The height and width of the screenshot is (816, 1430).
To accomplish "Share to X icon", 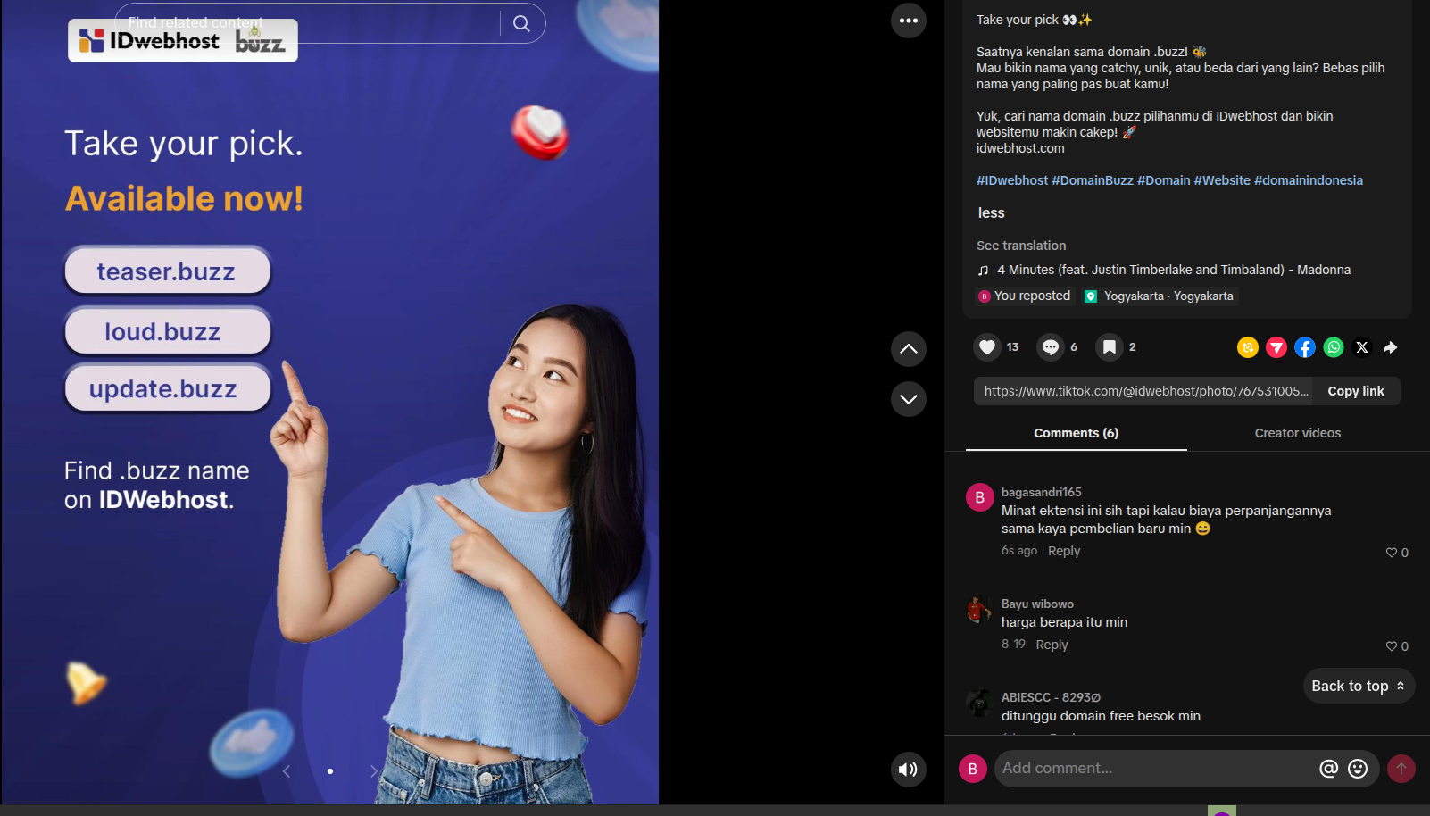I will tap(1362, 347).
